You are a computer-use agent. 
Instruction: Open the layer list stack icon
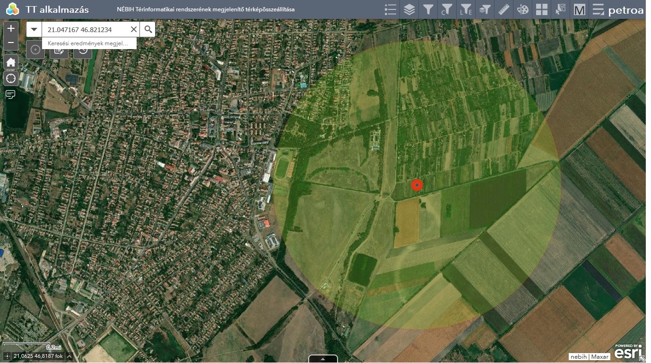409,9
